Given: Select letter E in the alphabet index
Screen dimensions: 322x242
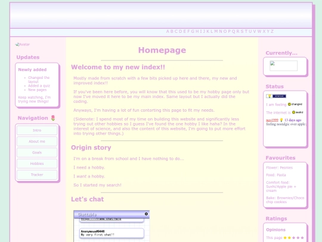Looking at the screenshot, I should [185, 31].
